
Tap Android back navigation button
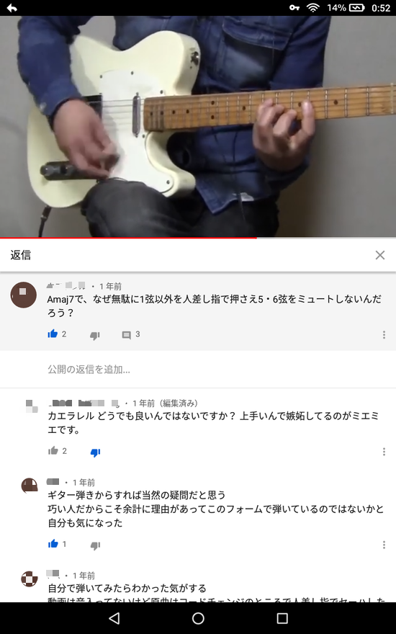click(114, 618)
